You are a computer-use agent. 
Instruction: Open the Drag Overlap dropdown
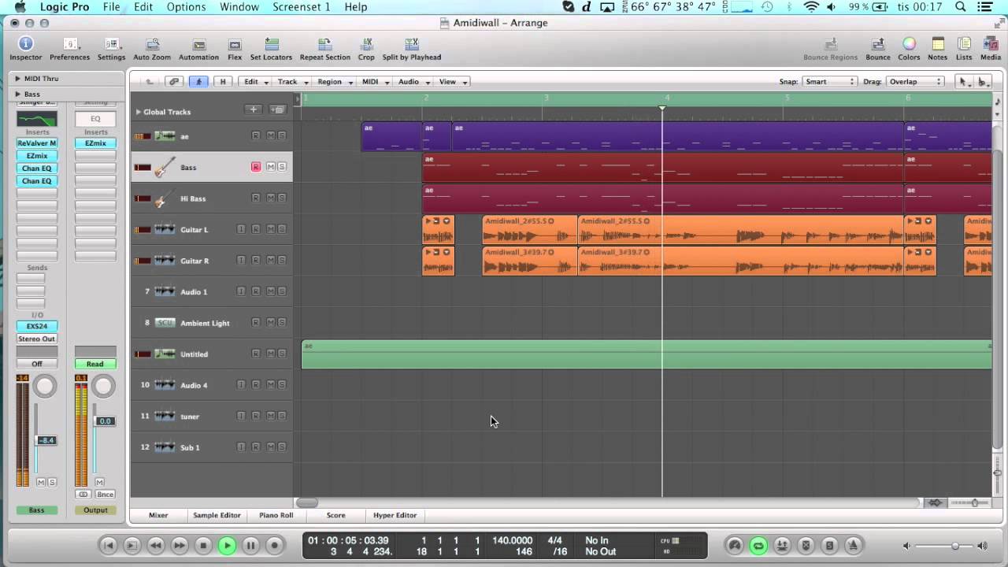pos(914,81)
